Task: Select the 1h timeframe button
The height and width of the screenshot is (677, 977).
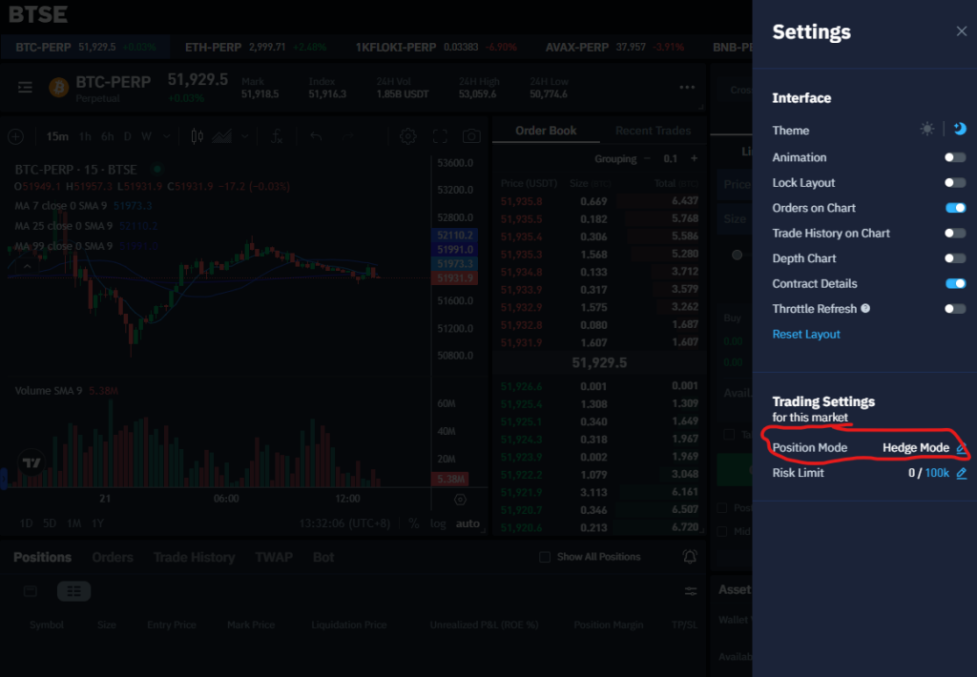Action: (x=85, y=136)
